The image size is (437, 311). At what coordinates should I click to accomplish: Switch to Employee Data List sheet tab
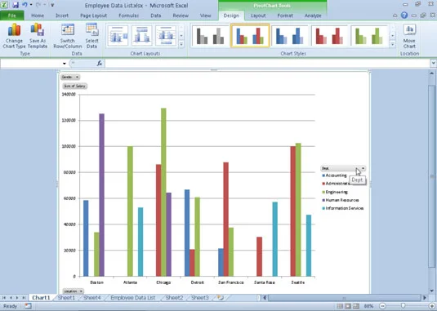pyautogui.click(x=132, y=298)
